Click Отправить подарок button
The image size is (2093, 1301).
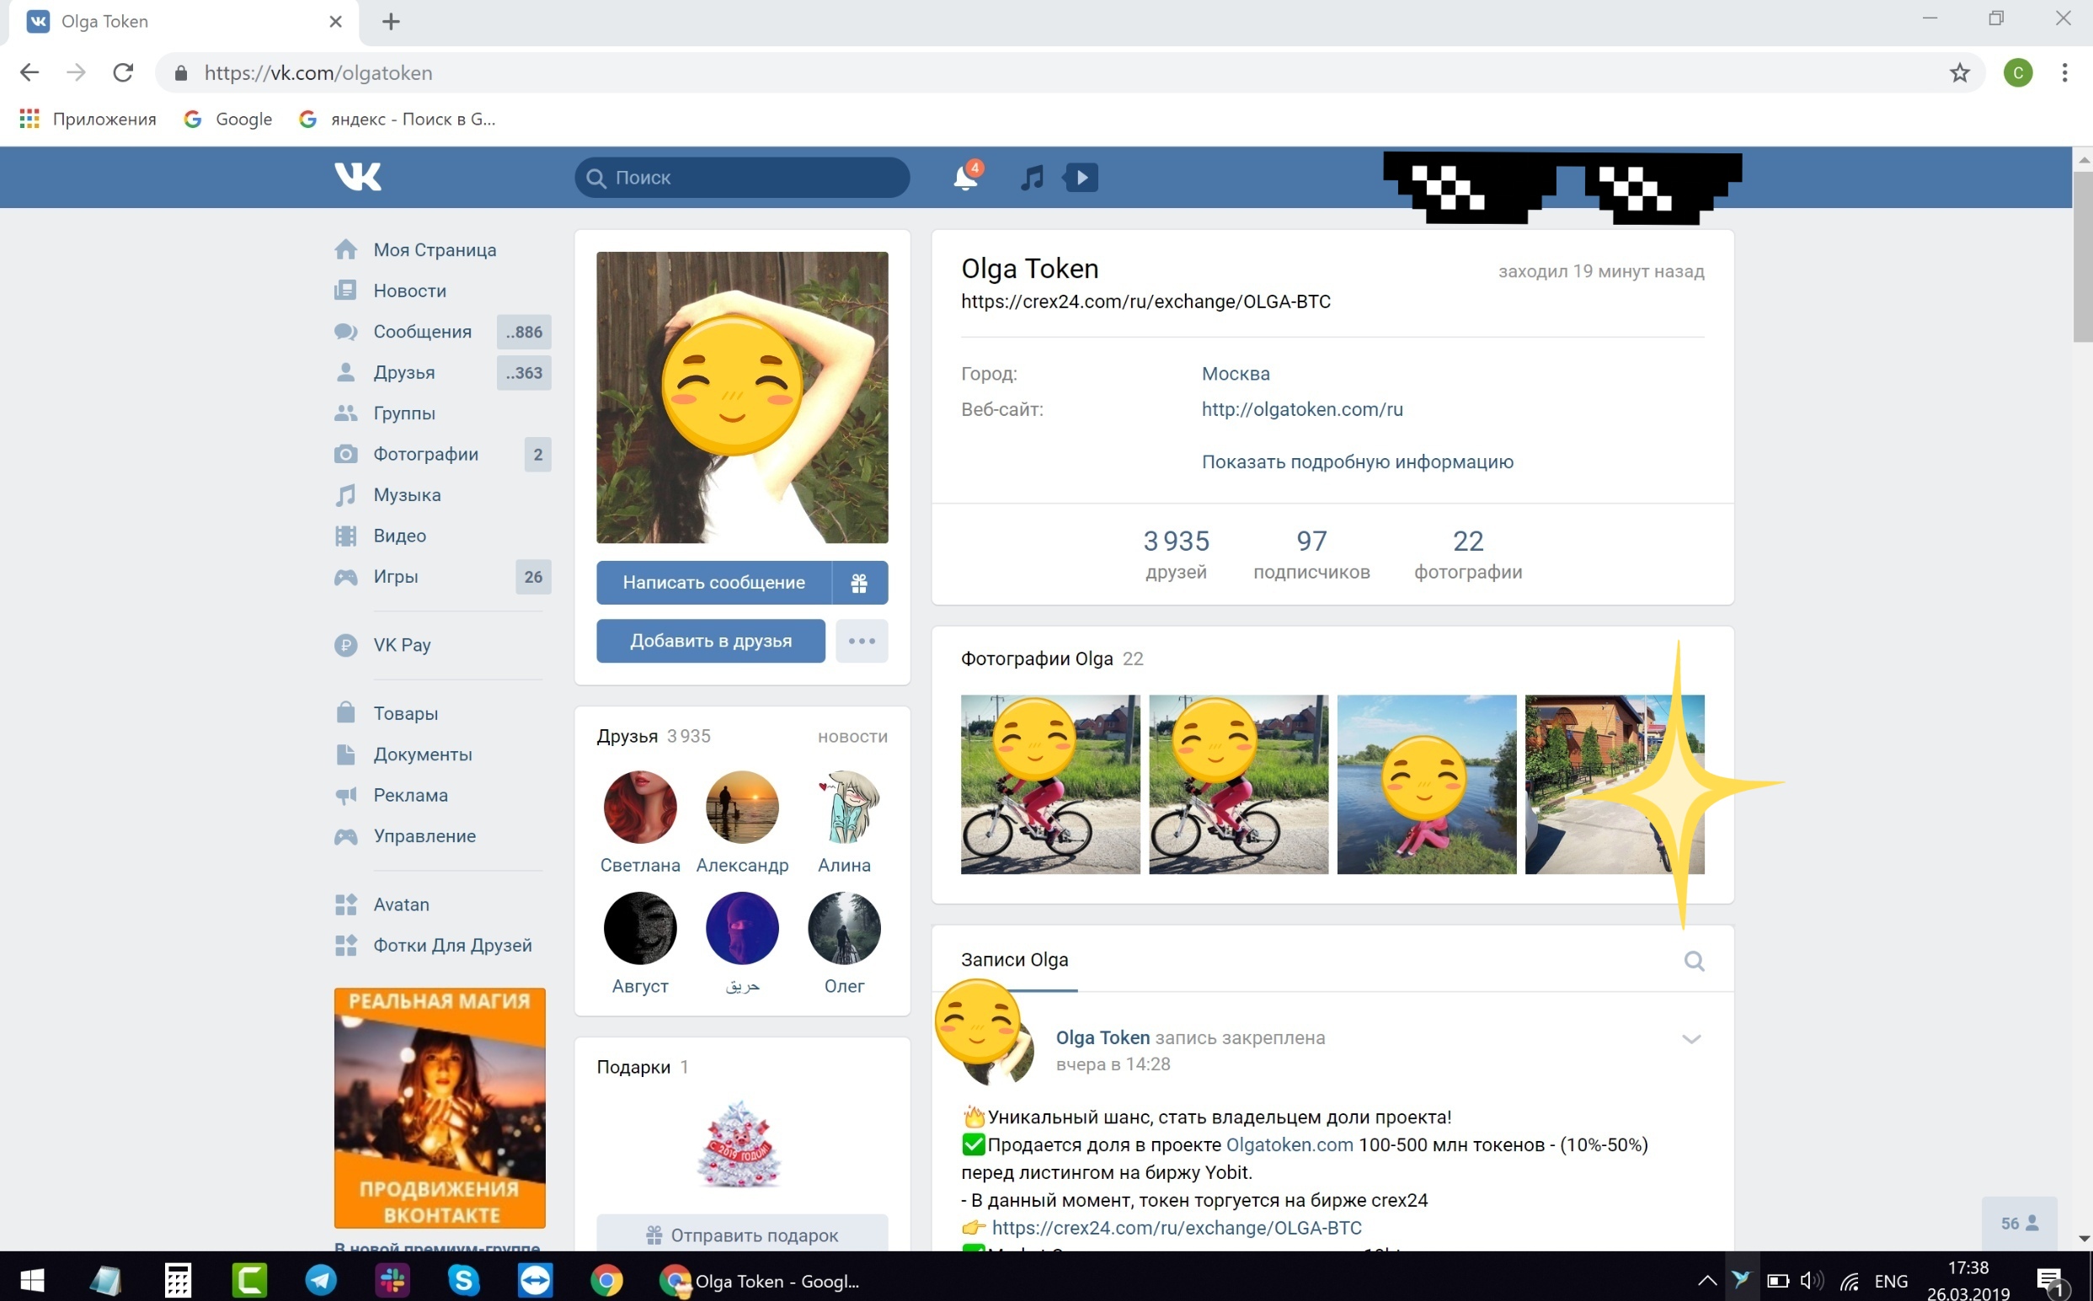pos(742,1234)
